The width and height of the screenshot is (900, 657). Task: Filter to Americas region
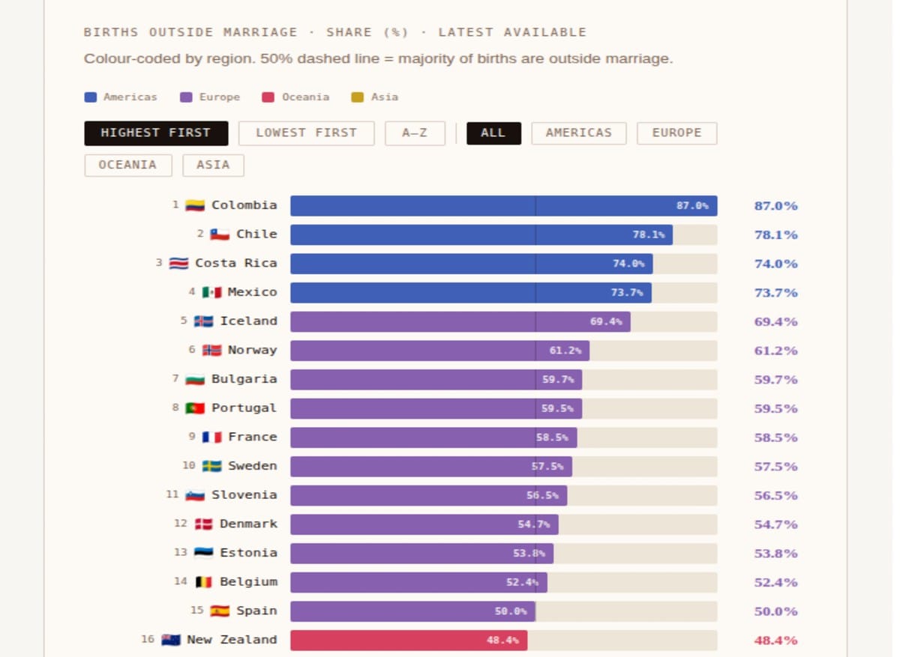tap(578, 133)
